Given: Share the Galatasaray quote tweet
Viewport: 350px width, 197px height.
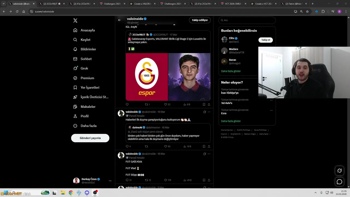Looking at the screenshot, I should [x=209, y=105].
